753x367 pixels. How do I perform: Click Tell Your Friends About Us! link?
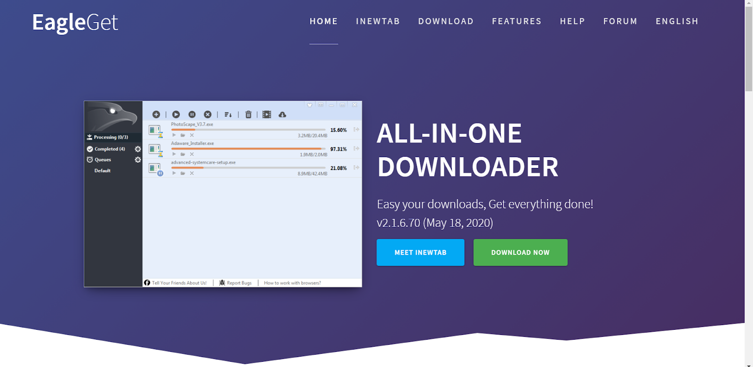coord(179,283)
